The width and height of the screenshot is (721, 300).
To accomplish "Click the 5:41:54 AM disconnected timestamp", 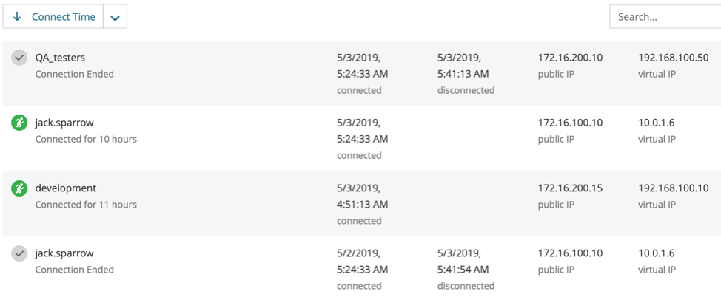I will click(463, 270).
